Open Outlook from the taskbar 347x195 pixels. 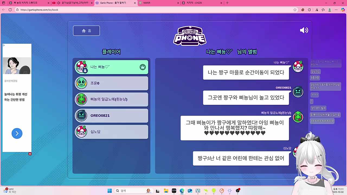[190, 191]
